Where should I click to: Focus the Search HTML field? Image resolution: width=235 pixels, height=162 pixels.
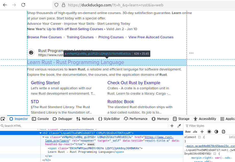click(84, 126)
